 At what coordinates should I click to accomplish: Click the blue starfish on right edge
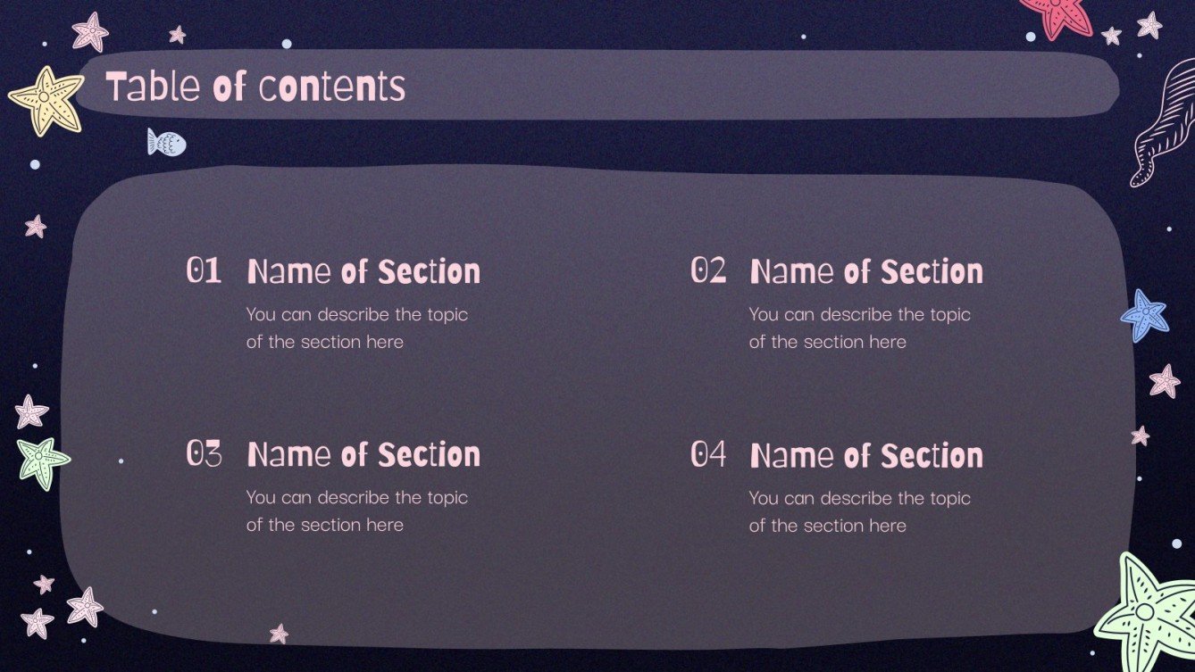point(1145,314)
